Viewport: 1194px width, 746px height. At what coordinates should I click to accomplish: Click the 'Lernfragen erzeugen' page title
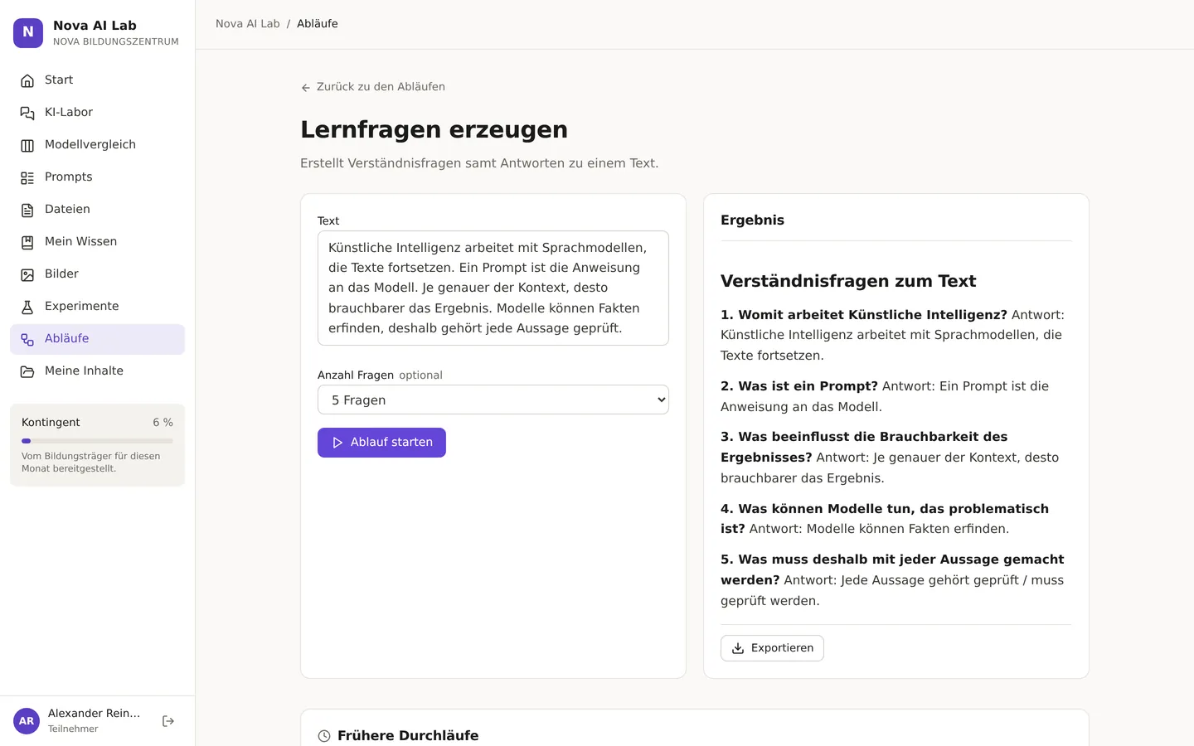tap(434, 129)
